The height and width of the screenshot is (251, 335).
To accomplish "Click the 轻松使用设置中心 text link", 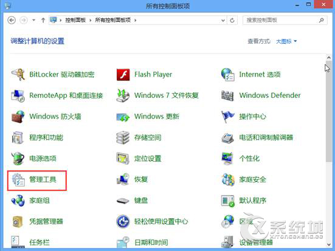I will [x=161, y=221].
